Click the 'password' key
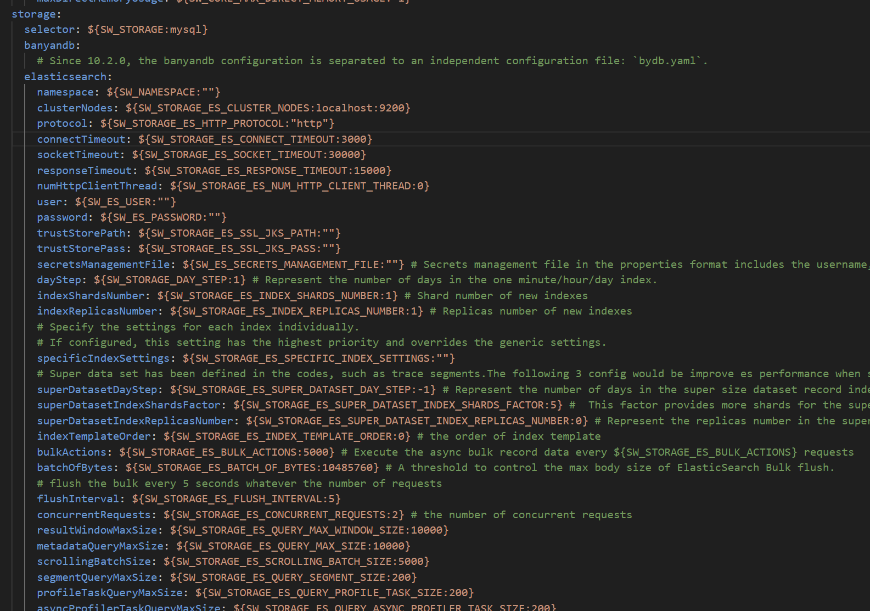This screenshot has height=611, width=870. [62, 217]
